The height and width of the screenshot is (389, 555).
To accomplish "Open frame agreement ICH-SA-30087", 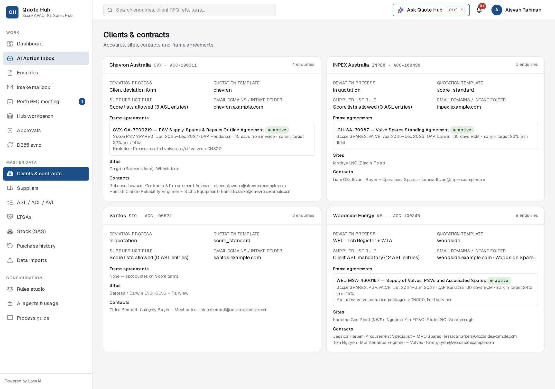I will (x=436, y=136).
